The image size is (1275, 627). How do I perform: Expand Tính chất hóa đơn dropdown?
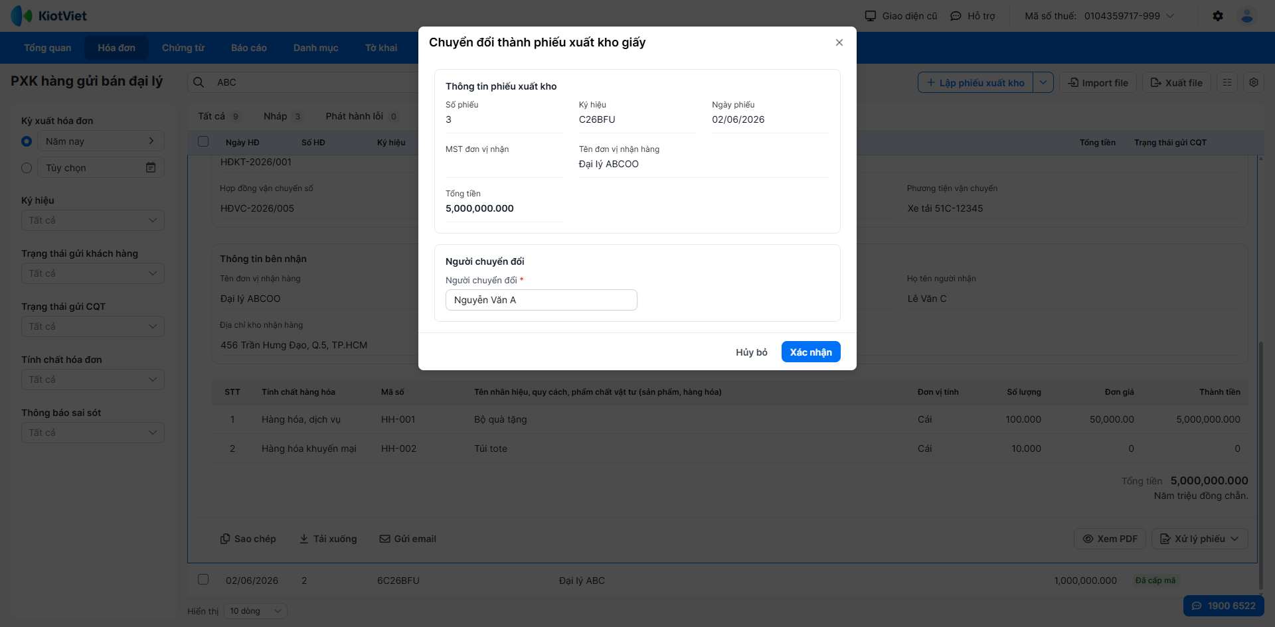pyautogui.click(x=93, y=380)
